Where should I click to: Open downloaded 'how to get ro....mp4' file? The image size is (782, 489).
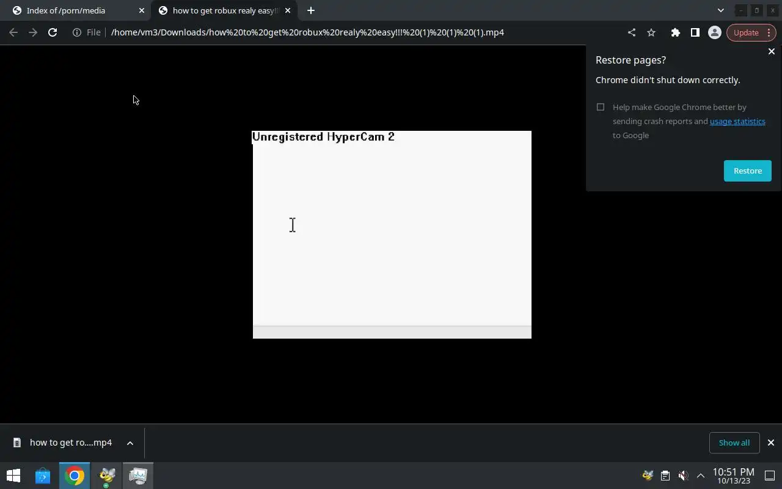pyautogui.click(x=64, y=443)
